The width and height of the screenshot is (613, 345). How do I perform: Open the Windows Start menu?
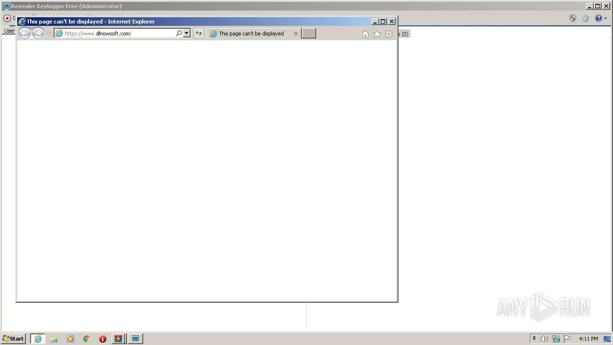[x=13, y=339]
